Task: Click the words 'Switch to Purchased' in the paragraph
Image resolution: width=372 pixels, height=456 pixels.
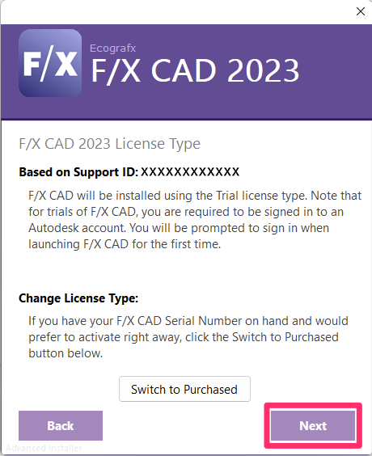Action: [x=285, y=337]
